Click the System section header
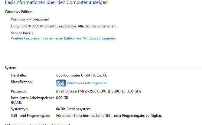 (11, 68)
